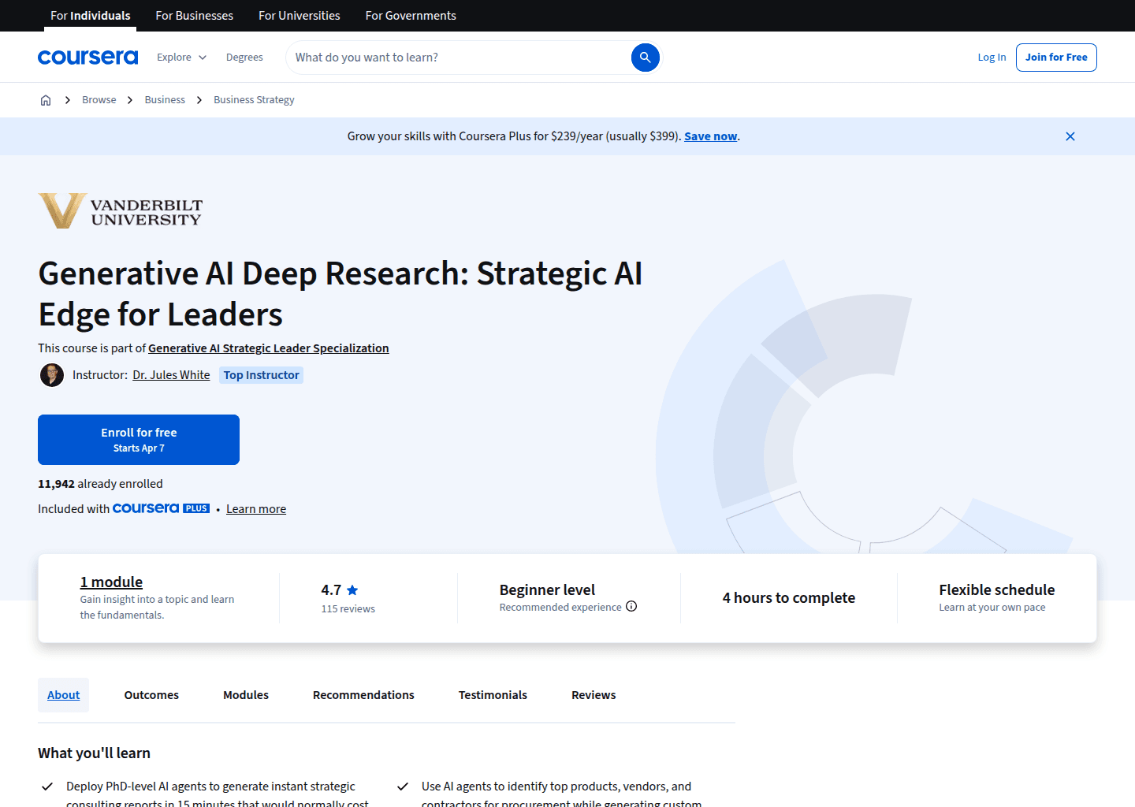The width and height of the screenshot is (1135, 807).
Task: Click the home breadcrumb icon
Action: click(45, 99)
